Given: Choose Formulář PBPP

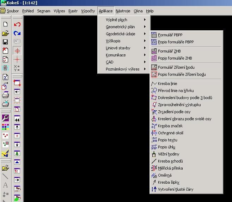Looking at the screenshot, I should pos(186,35).
